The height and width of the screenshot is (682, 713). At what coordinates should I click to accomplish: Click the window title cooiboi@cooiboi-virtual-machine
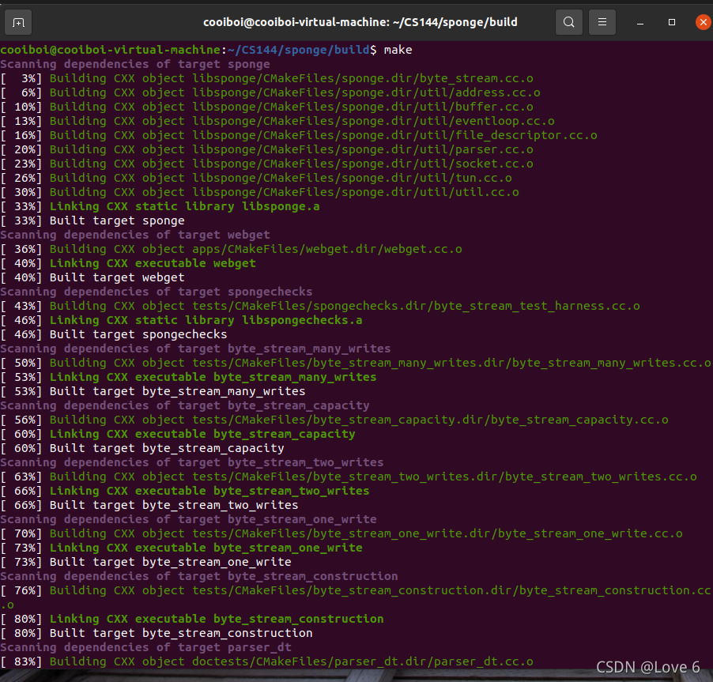360,22
